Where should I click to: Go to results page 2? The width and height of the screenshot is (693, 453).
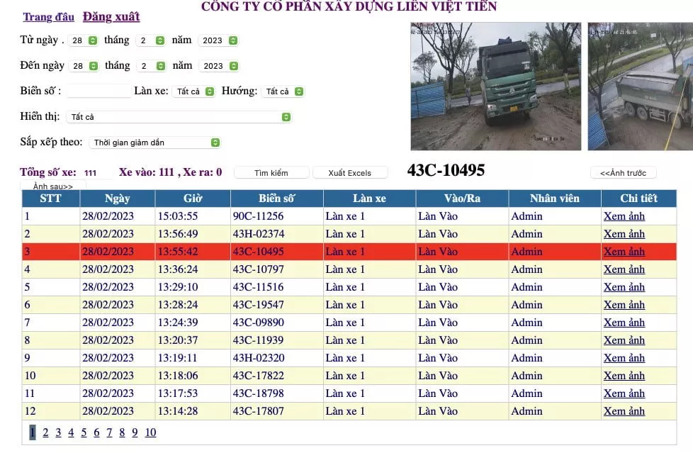coord(45,432)
